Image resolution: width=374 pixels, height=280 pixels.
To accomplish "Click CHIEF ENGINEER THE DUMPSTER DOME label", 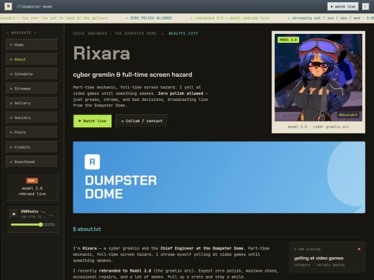I will click(115, 33).
